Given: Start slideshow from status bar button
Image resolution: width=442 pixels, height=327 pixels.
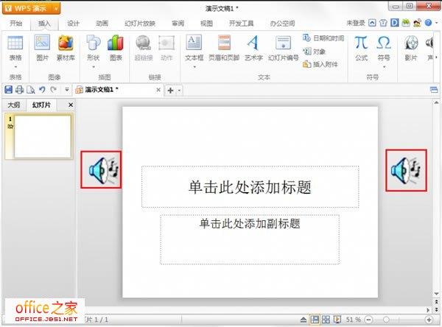Looking at the screenshot, I should point(336,320).
